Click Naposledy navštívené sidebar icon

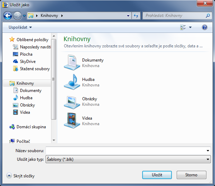pos(16,47)
